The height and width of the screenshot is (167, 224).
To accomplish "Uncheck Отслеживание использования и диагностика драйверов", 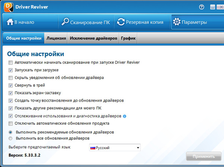I will (x=10, y=116).
